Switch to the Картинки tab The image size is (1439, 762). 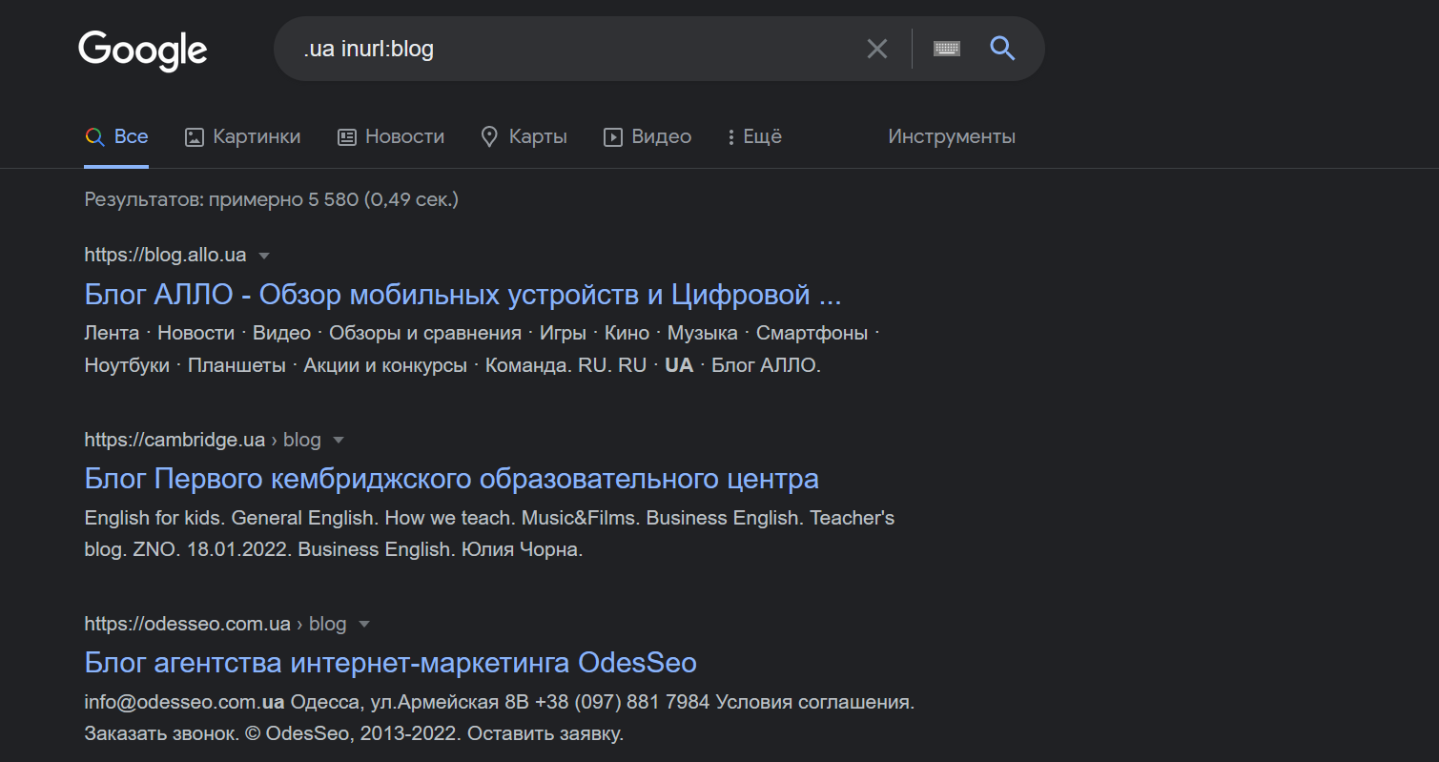(242, 136)
